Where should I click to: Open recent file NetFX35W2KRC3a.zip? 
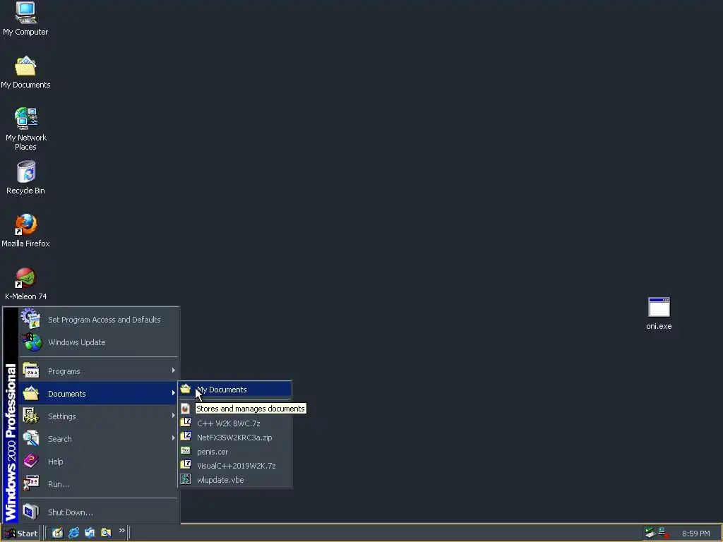click(235, 438)
